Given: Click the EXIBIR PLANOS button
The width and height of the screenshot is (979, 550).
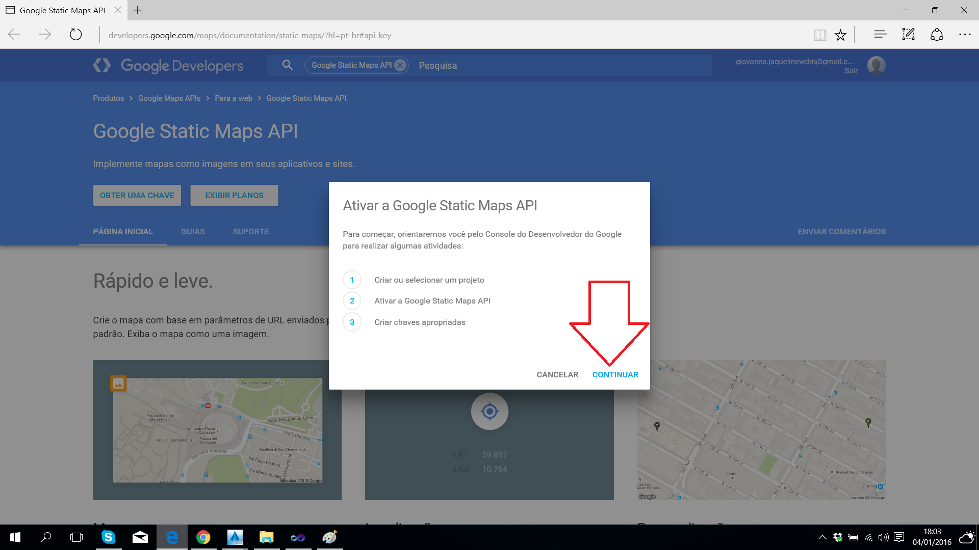Looking at the screenshot, I should (x=234, y=196).
